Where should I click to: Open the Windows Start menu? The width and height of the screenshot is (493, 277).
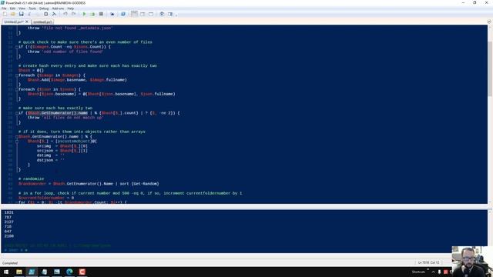[6, 272]
